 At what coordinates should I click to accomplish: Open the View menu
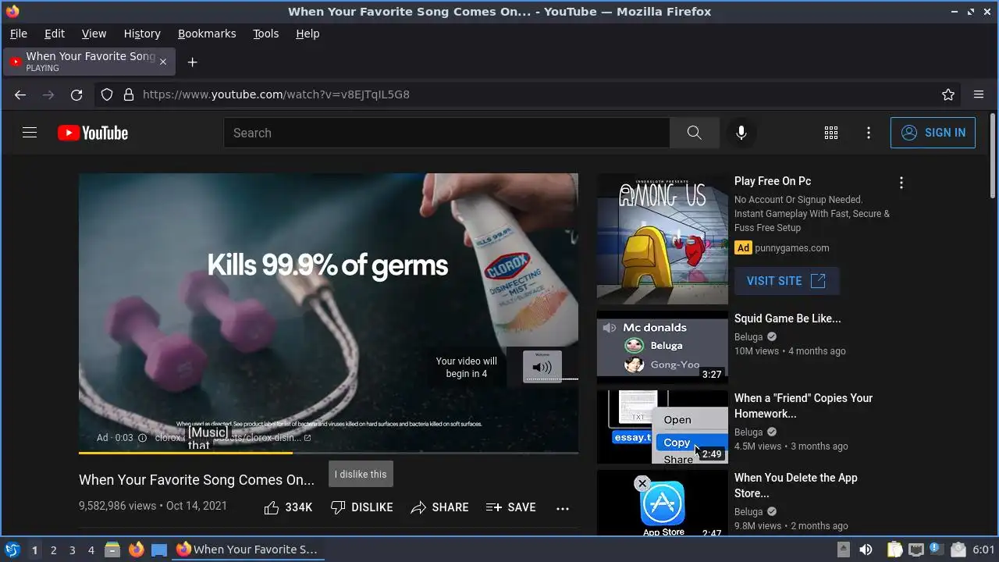94,34
